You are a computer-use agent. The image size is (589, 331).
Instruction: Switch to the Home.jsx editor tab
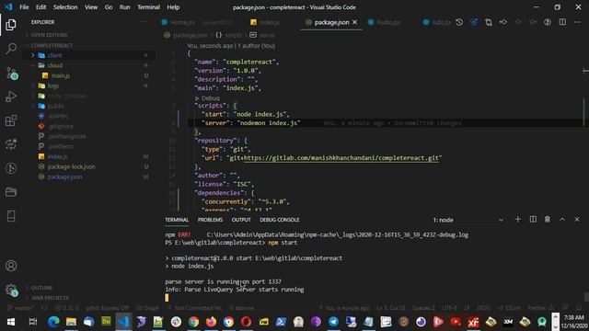[182, 22]
